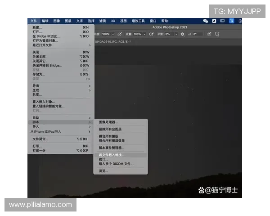The height and width of the screenshot is (216, 270).
Task: Select 拼合所有蒙版 in scripts submenu
Action: (121, 136)
